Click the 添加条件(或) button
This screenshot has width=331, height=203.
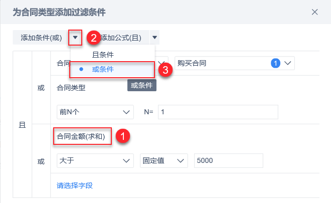[x=41, y=37]
